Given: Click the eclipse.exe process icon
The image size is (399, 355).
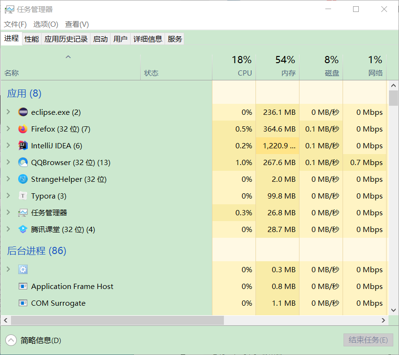Looking at the screenshot, I should [23, 112].
